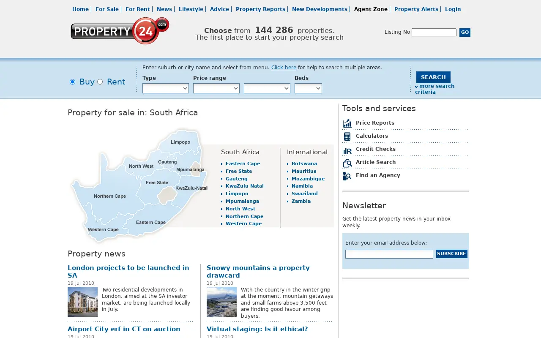The height and width of the screenshot is (338, 541).
Task: Click Limpopo region on the map
Action: (x=180, y=142)
